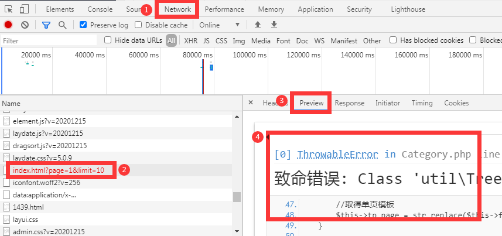Check Hide data URLs option

[x=108, y=40]
